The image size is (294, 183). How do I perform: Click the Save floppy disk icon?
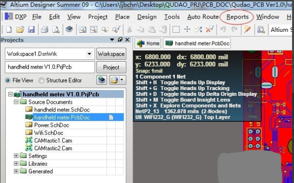point(31,29)
